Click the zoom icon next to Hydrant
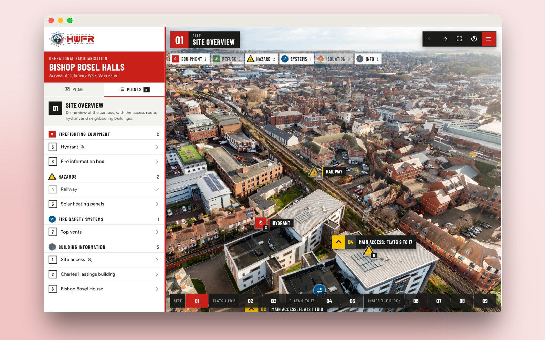Image resolution: width=545 pixels, height=340 pixels. pyautogui.click(x=83, y=147)
